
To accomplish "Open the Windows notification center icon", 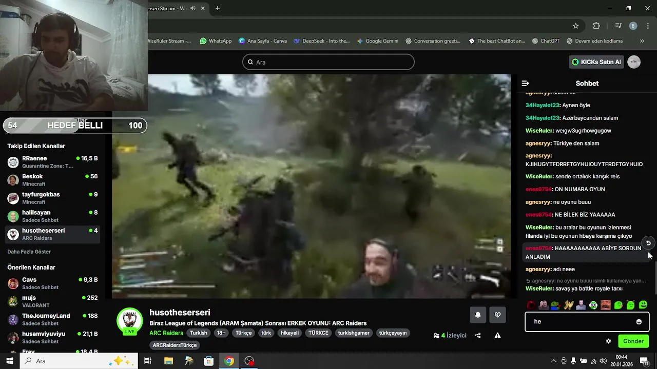I will pos(644,361).
